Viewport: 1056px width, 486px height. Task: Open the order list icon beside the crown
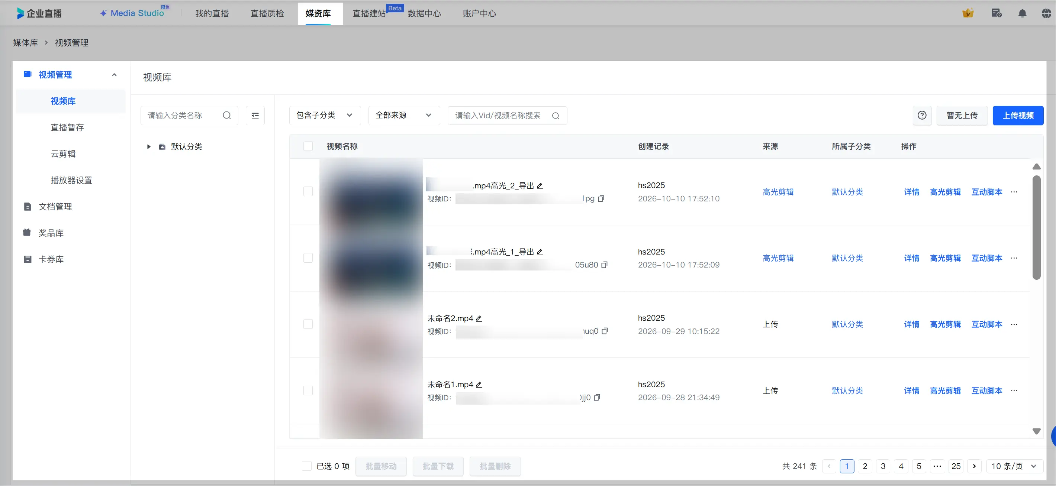(x=997, y=13)
